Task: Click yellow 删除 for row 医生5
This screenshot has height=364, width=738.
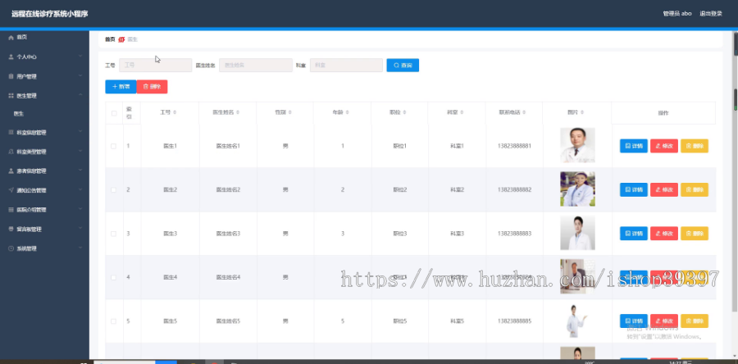Action: point(695,321)
